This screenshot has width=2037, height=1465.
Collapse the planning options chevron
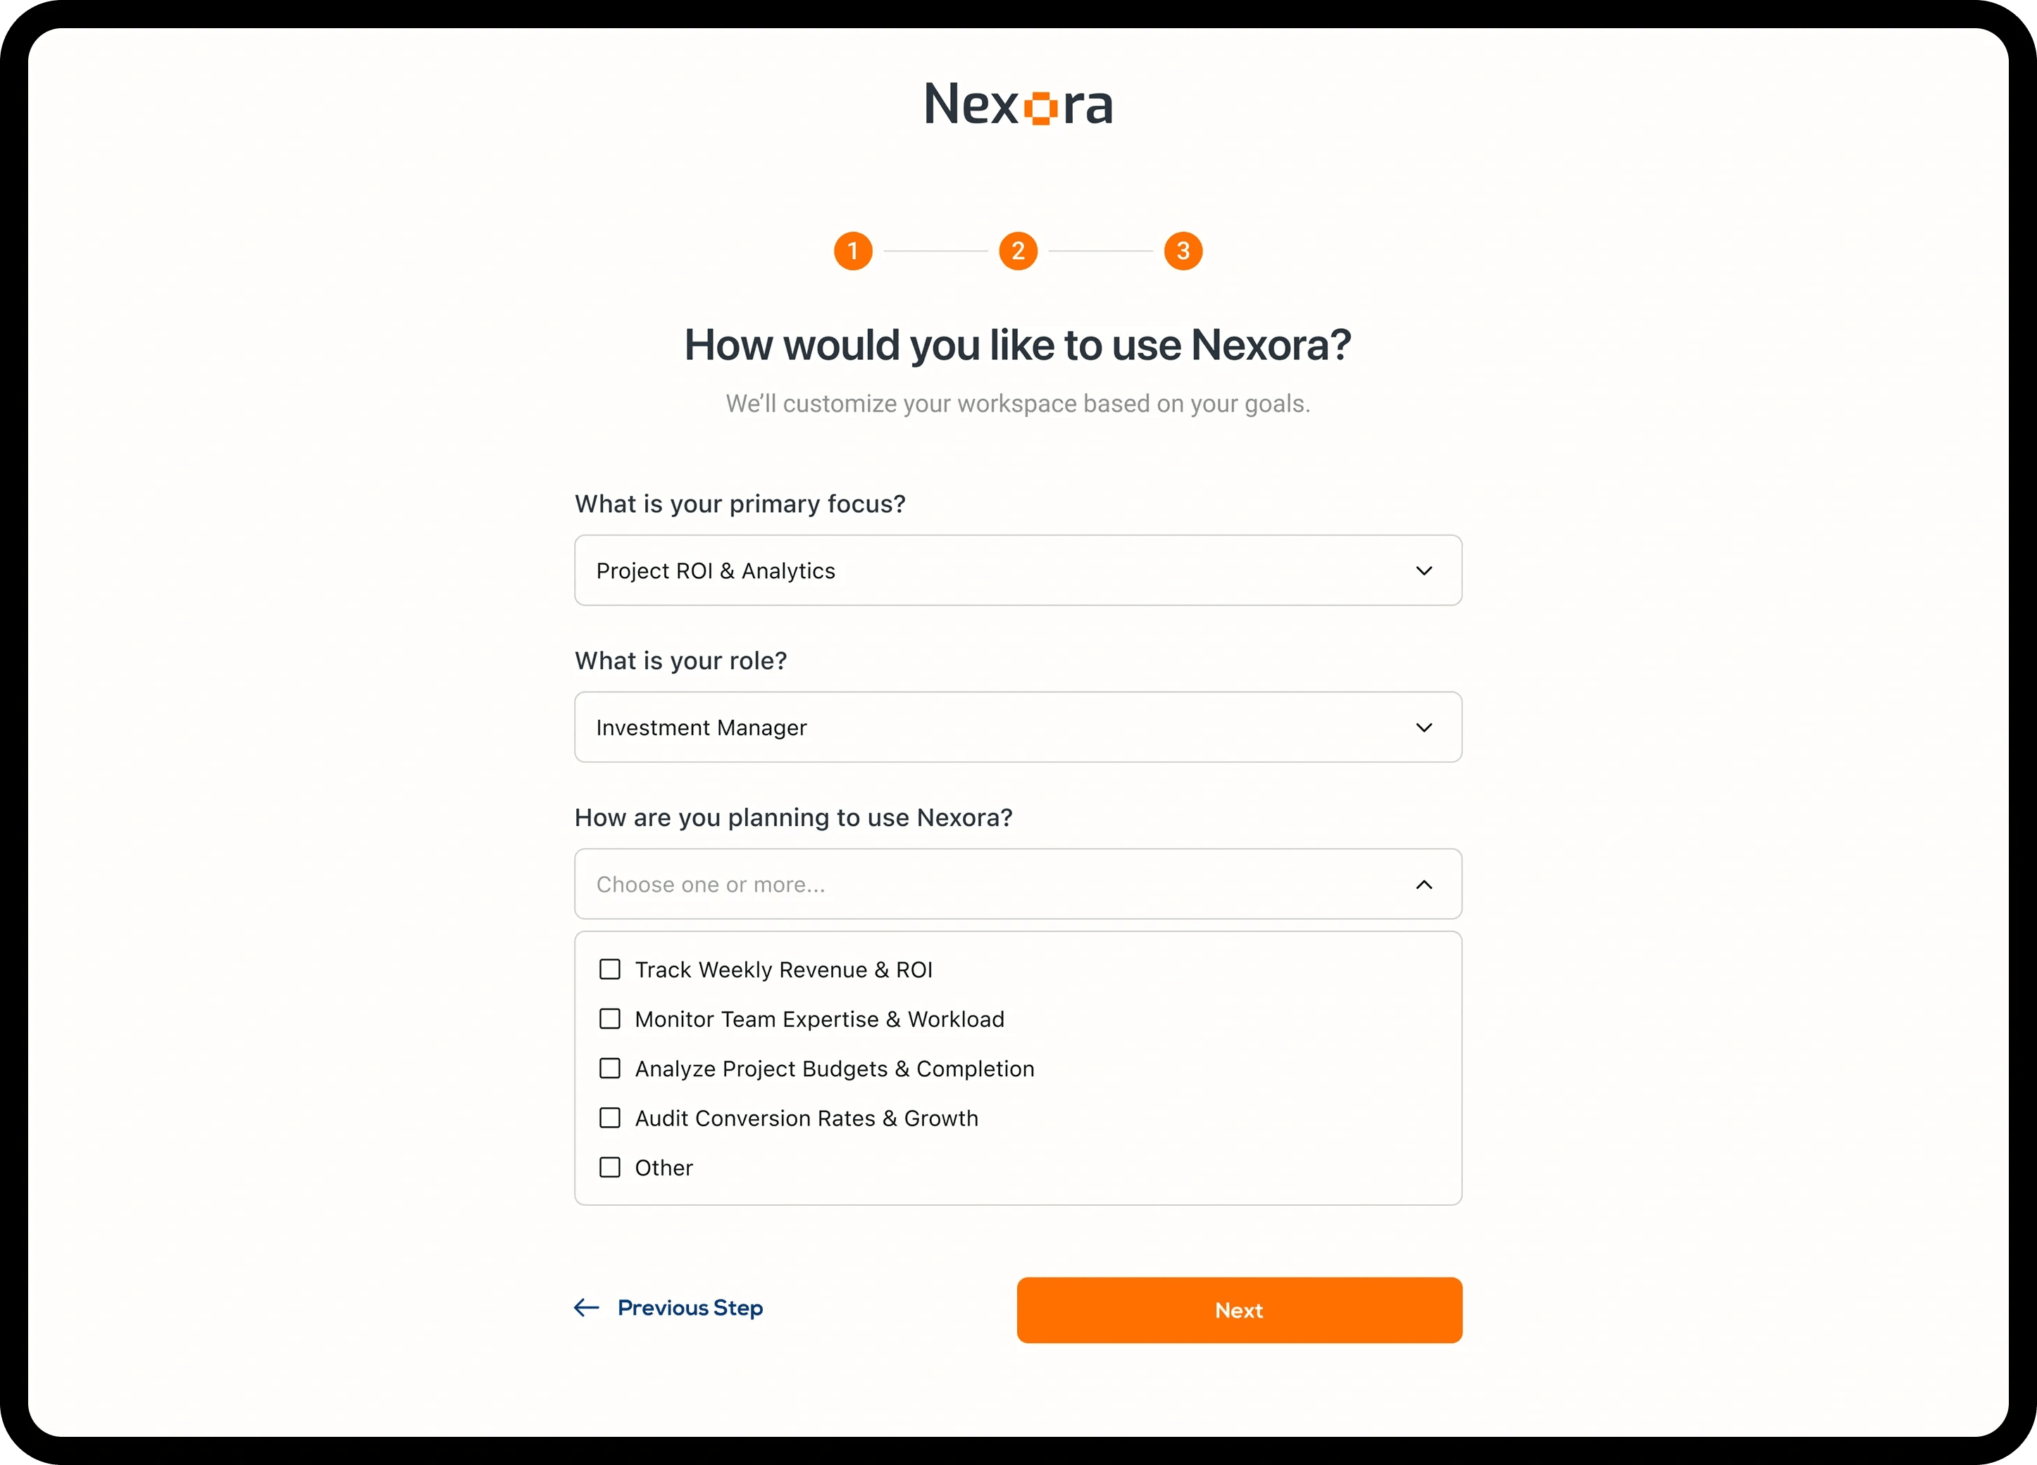coord(1424,885)
